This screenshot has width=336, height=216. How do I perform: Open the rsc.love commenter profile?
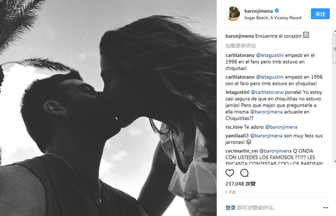234,127
